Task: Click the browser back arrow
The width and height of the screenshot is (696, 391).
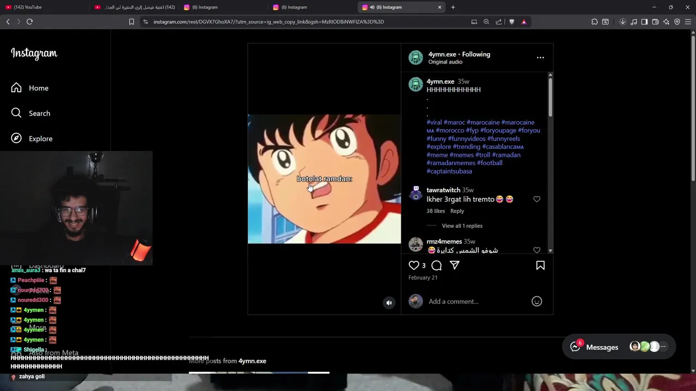Action: (x=8, y=22)
